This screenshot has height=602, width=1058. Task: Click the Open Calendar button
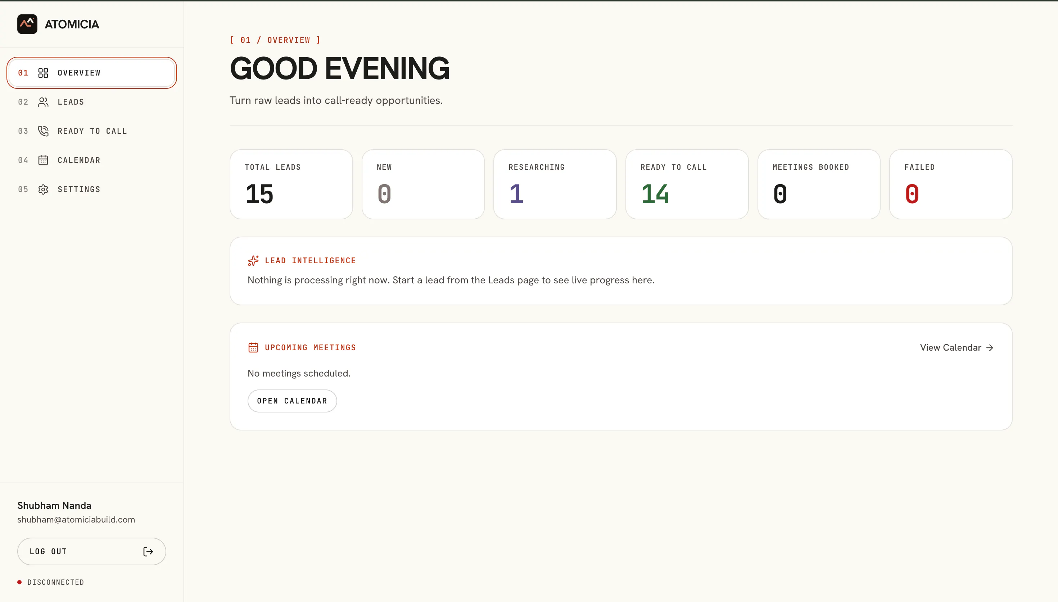click(x=292, y=401)
